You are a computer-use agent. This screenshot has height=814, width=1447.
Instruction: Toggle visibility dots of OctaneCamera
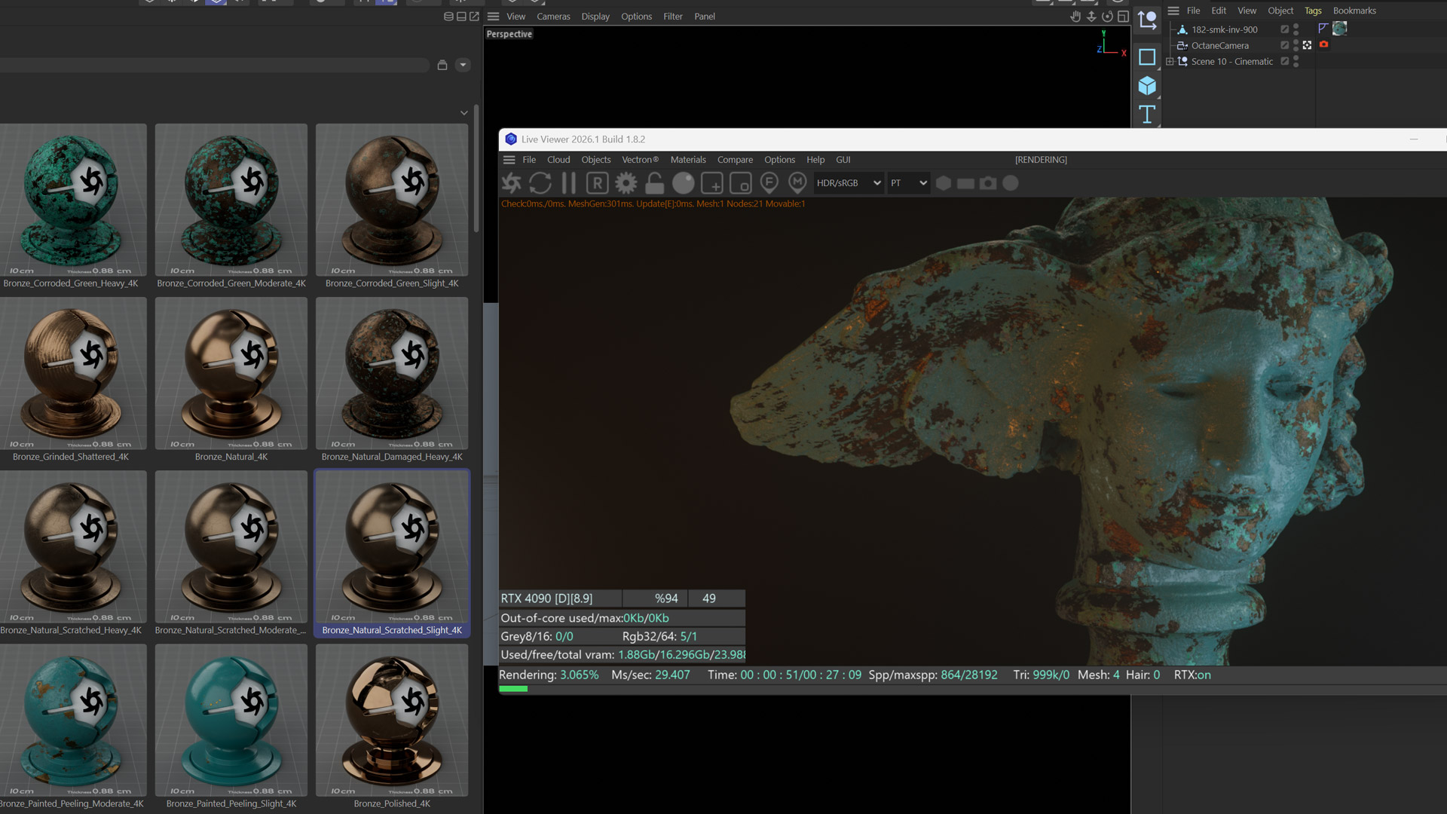click(1296, 45)
